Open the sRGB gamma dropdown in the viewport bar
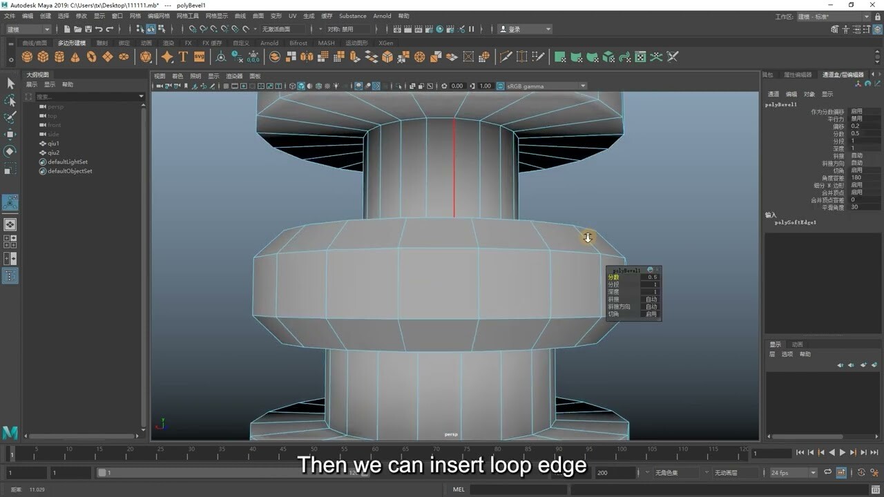Viewport: 884px width, 497px height. coord(546,86)
